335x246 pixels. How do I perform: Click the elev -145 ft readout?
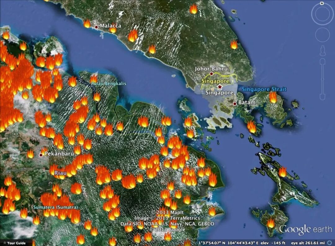click(273, 243)
